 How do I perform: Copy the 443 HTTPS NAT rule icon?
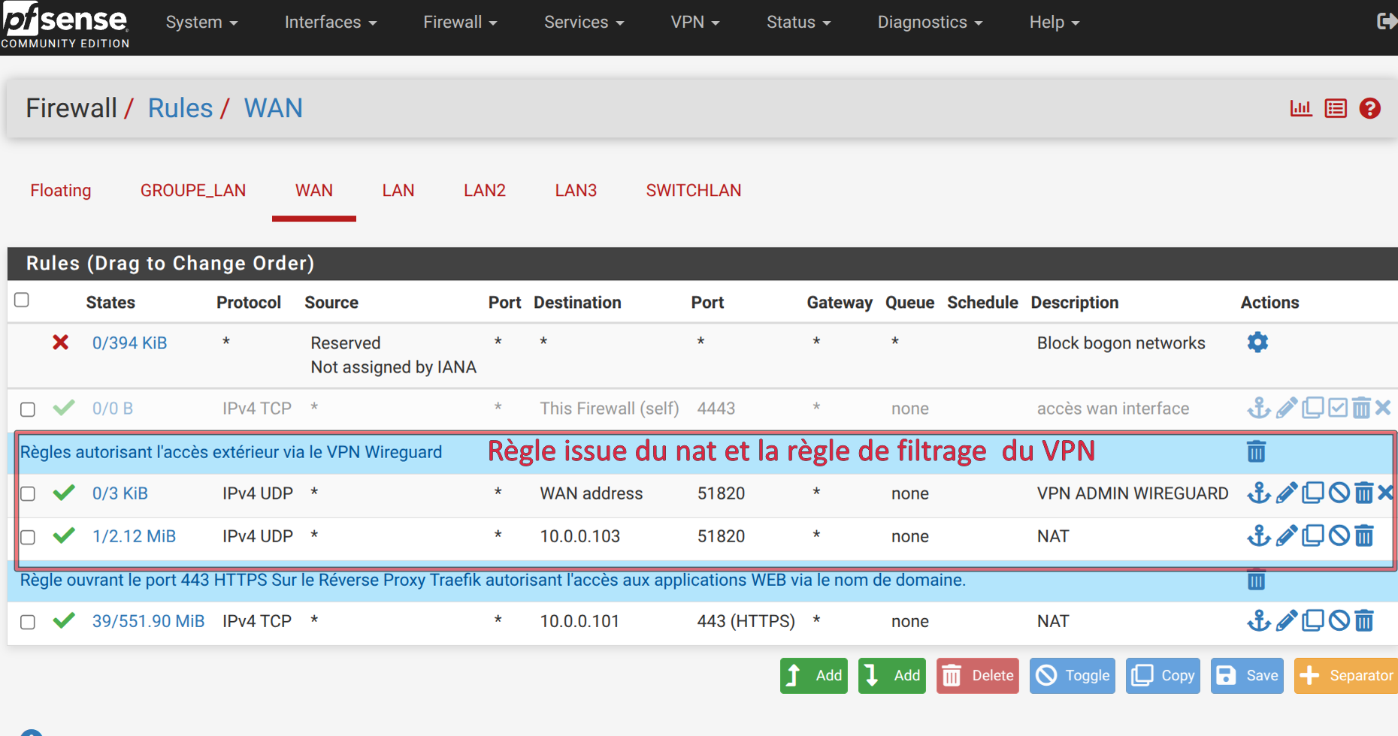1312,621
